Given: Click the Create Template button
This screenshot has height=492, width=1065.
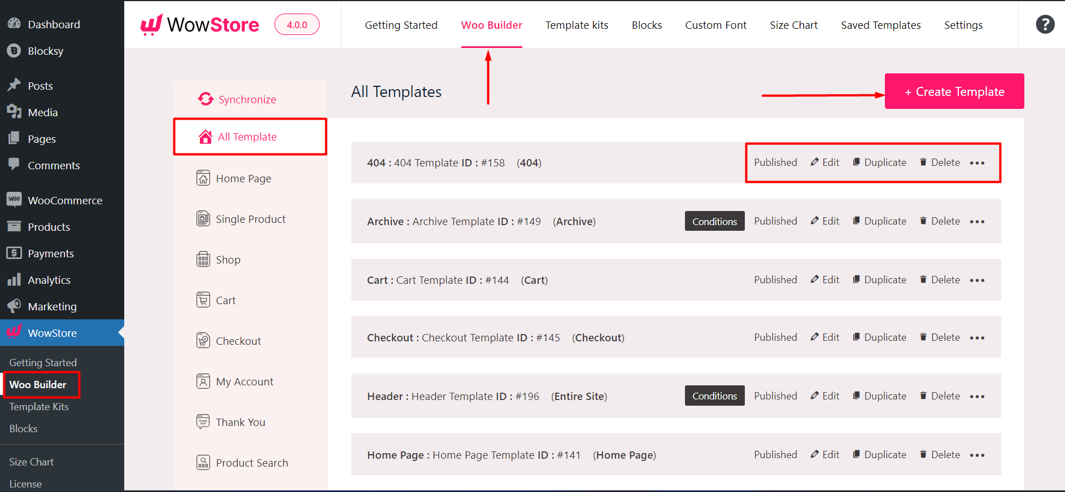Looking at the screenshot, I should click(x=954, y=91).
